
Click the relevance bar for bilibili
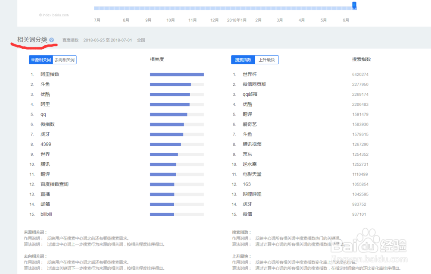177,214
